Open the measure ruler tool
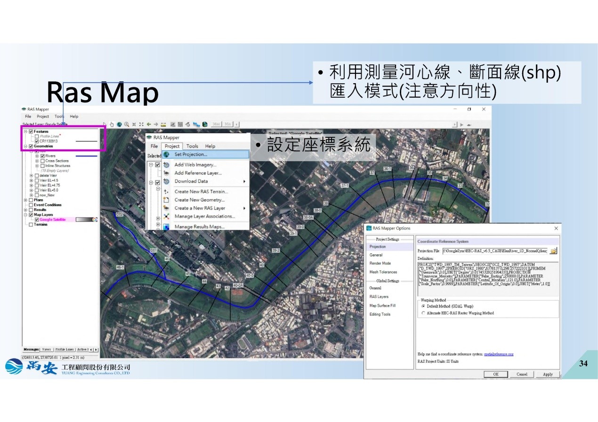 point(163,124)
